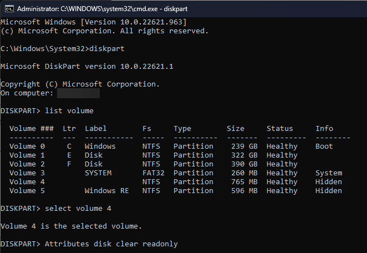Image resolution: width=367 pixels, height=253 pixels.
Task: Click 'Healthy' status in Volume 0 row
Action: pyautogui.click(x=282, y=146)
